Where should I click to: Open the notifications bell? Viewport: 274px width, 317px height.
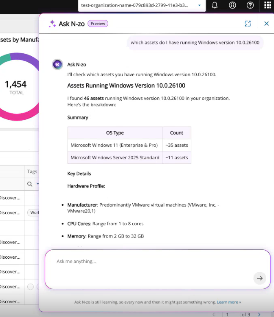pos(215,5)
